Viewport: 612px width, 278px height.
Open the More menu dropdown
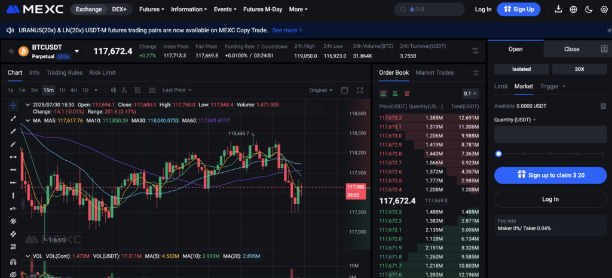(x=298, y=10)
